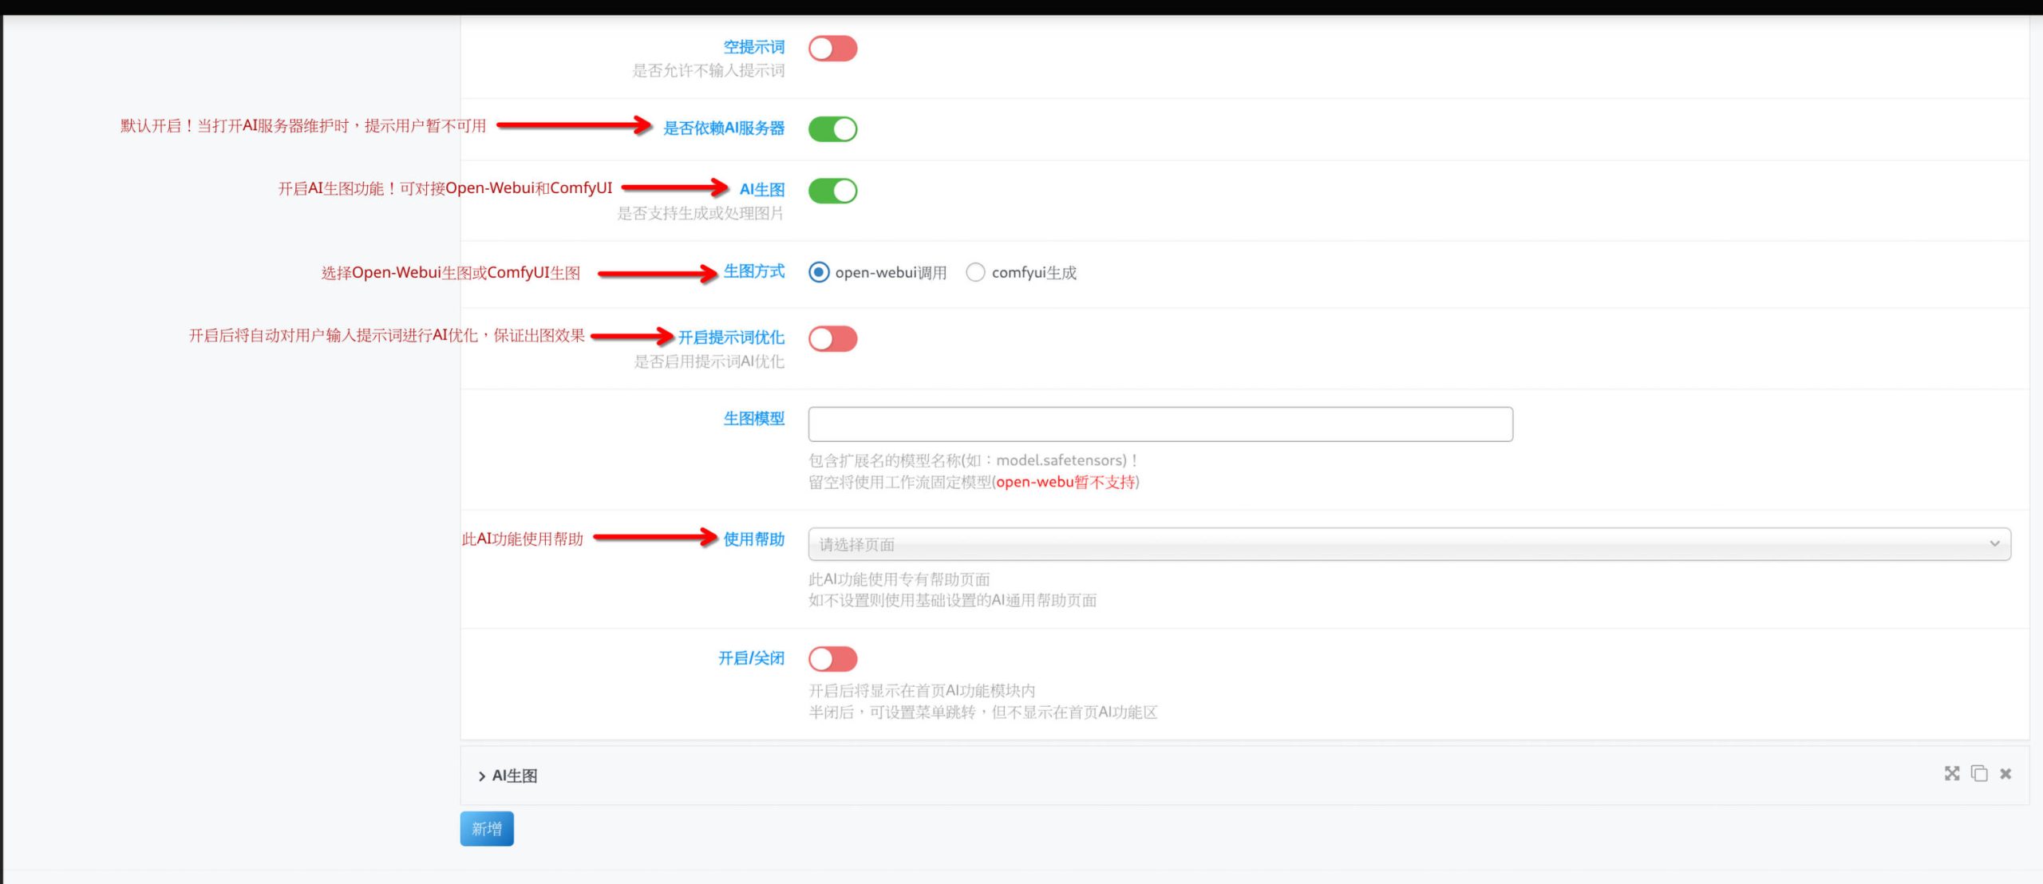Disable the AI生图 green toggle
This screenshot has height=884, width=2043.
[x=832, y=191]
